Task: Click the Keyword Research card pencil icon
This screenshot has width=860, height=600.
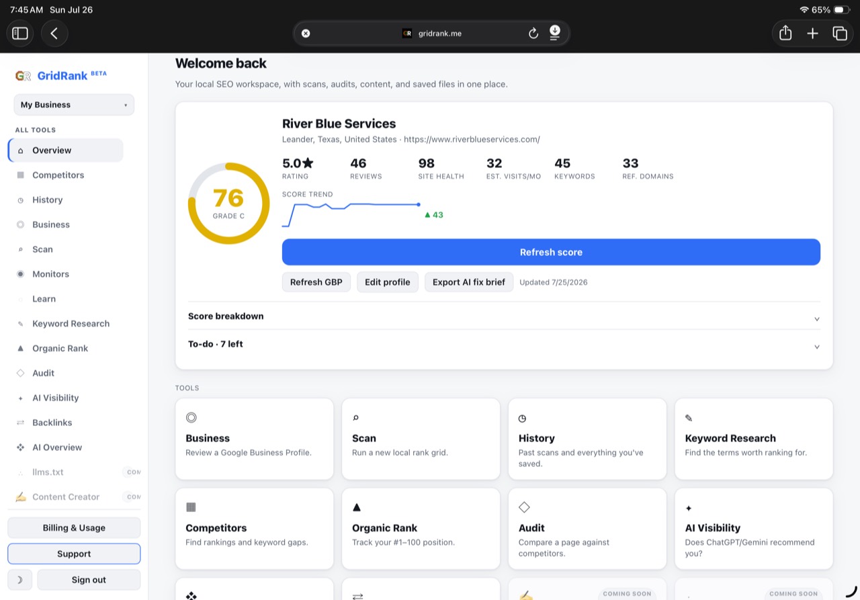Action: (689, 418)
